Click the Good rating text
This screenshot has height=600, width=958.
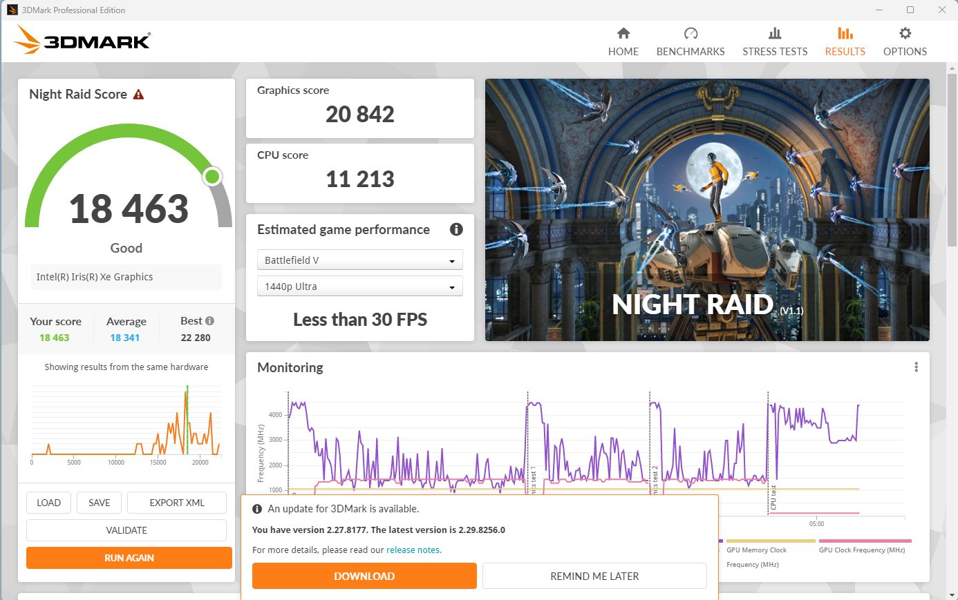126,248
